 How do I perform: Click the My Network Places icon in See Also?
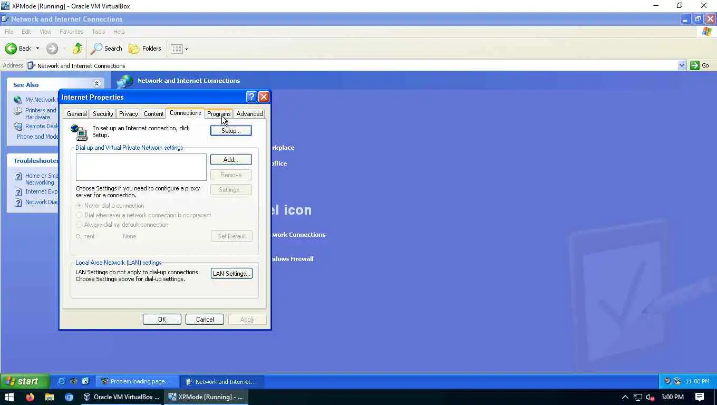(x=18, y=100)
